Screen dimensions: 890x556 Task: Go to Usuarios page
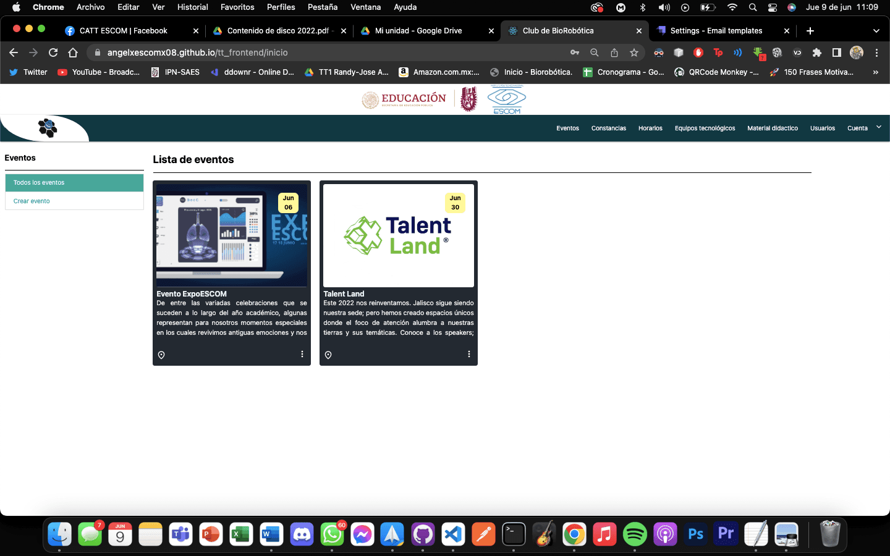coord(823,128)
